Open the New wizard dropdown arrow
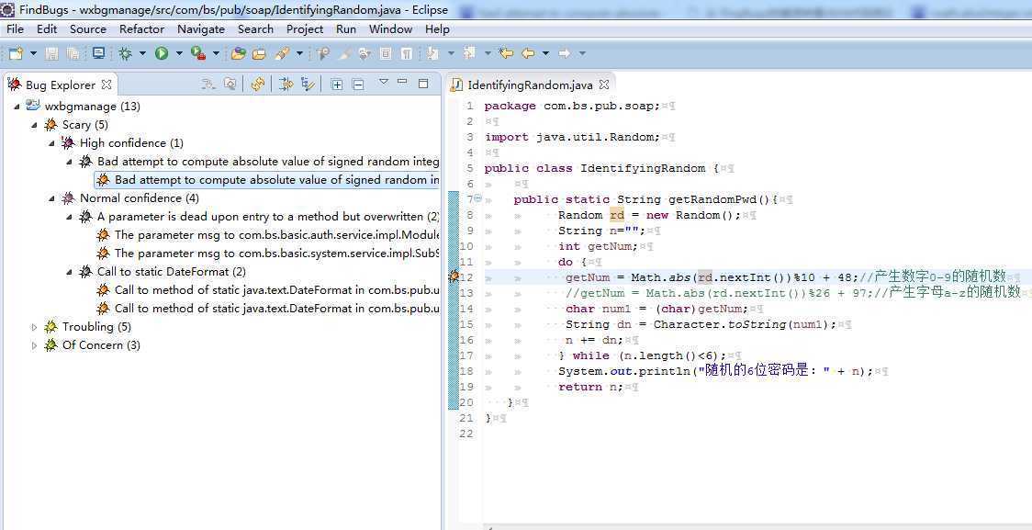Image resolution: width=1032 pixels, height=530 pixels. (x=34, y=53)
